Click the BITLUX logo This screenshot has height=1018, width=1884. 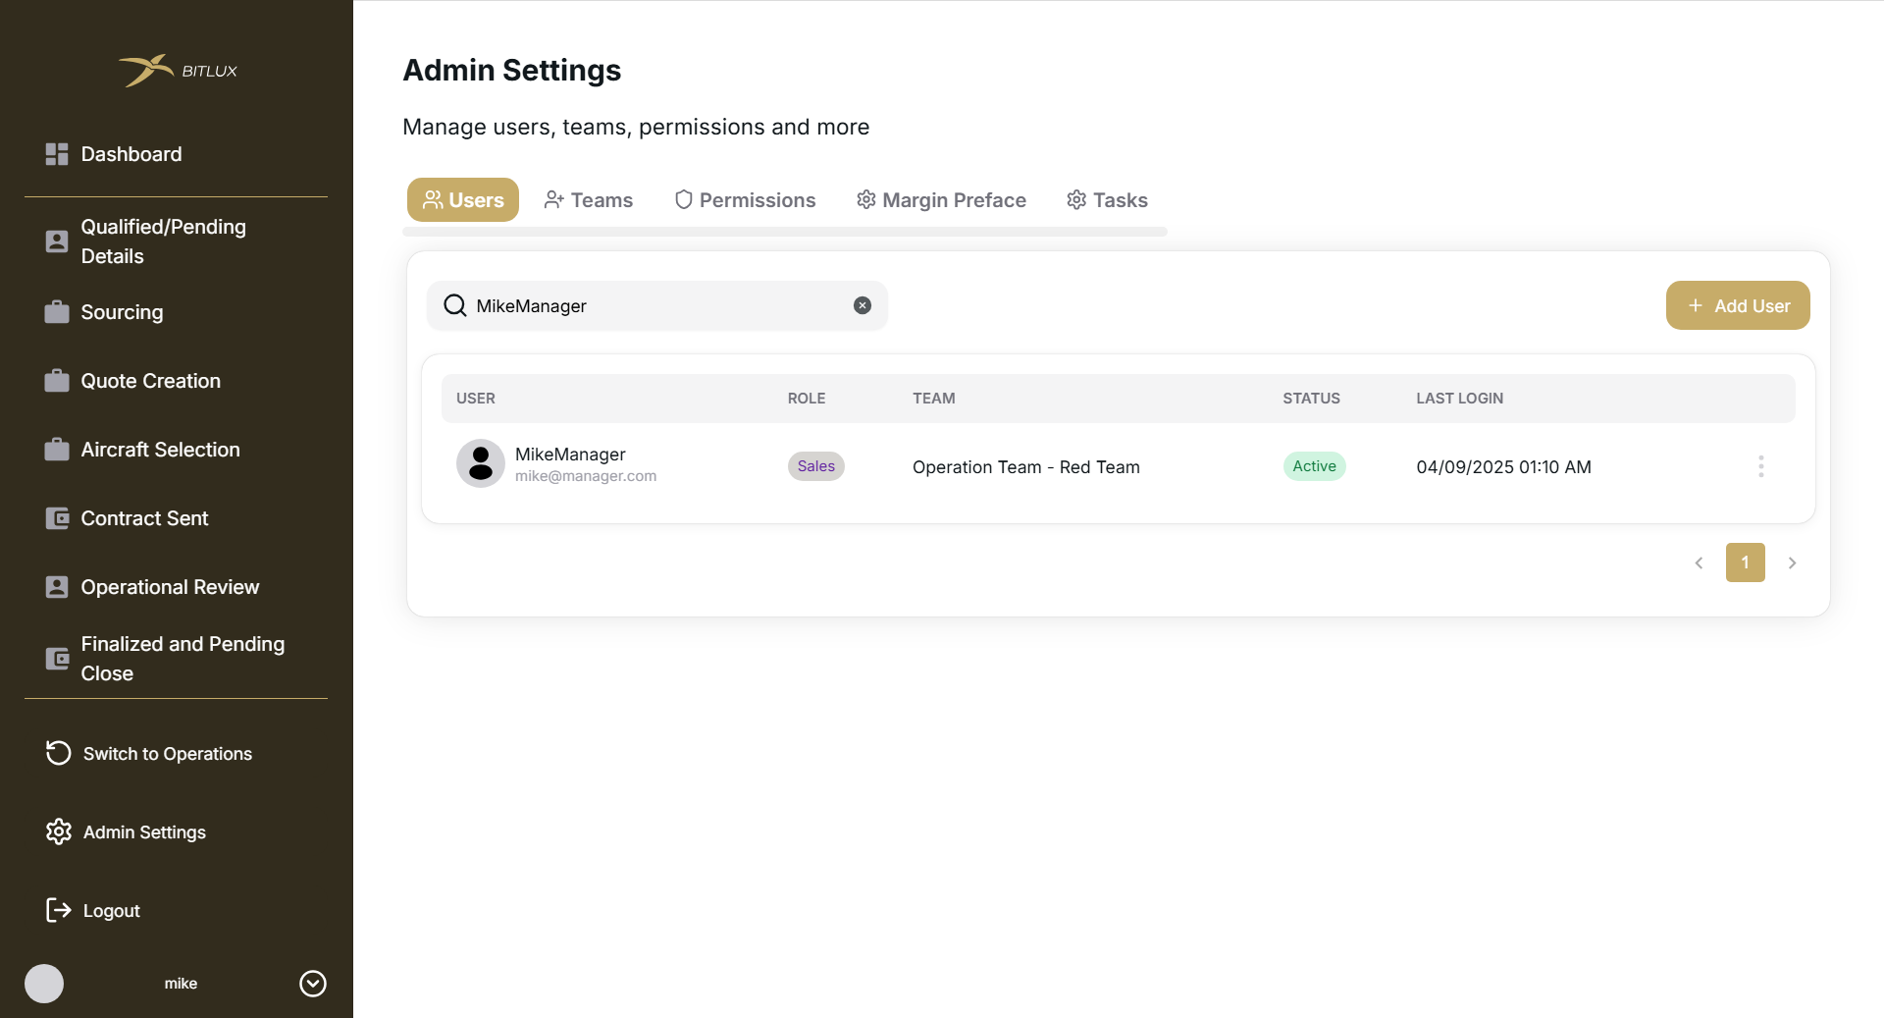coord(178,71)
